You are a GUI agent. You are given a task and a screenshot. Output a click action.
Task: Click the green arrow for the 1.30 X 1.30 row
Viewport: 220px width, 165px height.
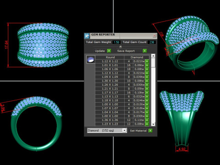point(147,81)
